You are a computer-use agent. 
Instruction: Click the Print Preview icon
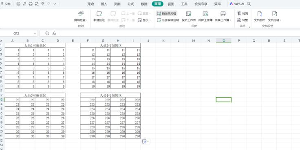tap(37, 4)
